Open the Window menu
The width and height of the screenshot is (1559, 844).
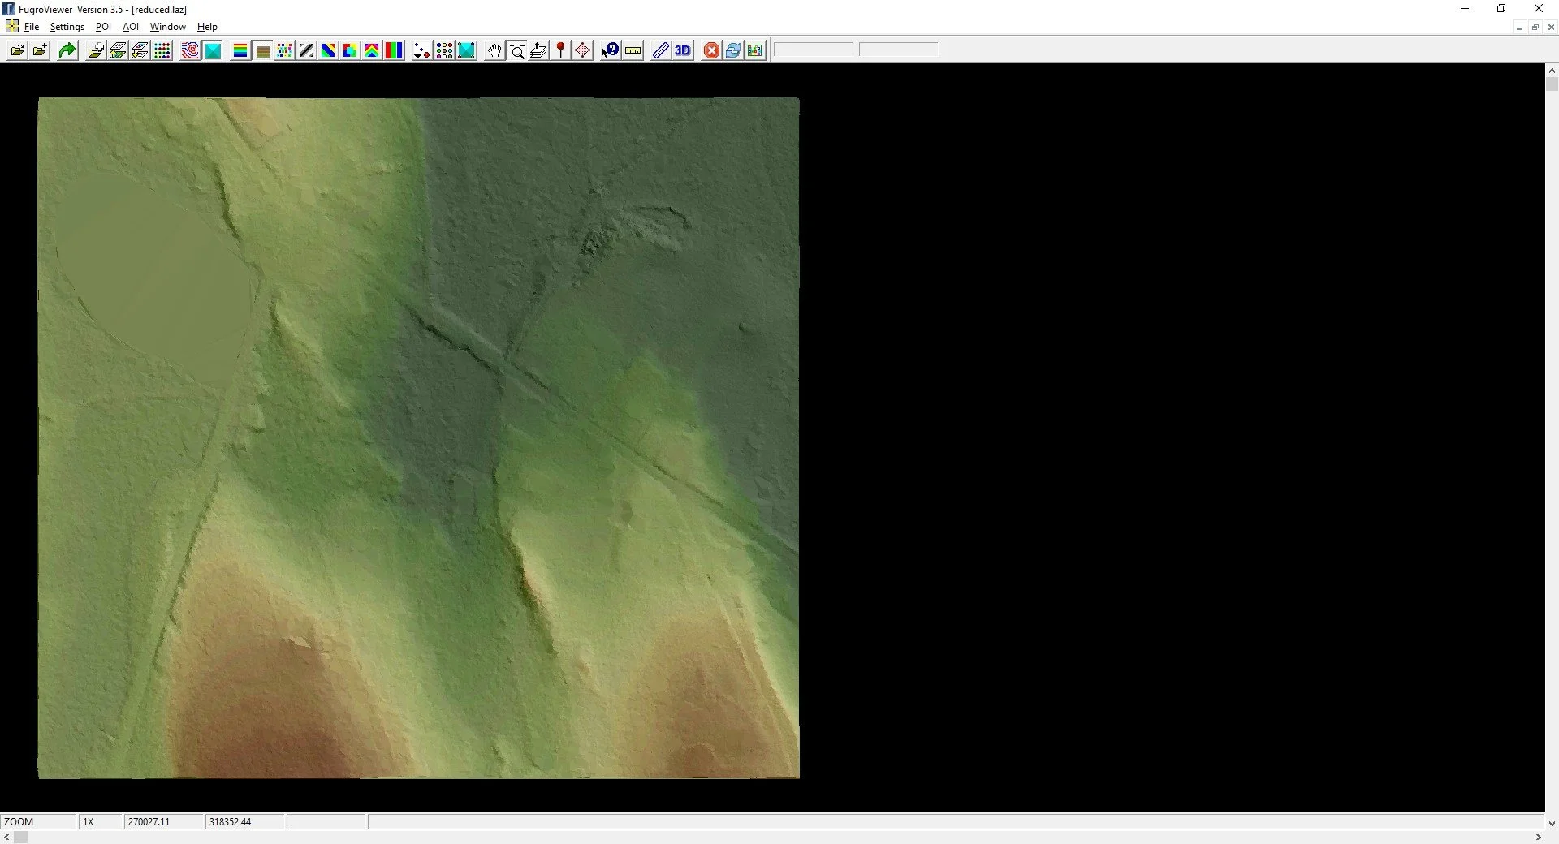pyautogui.click(x=168, y=27)
